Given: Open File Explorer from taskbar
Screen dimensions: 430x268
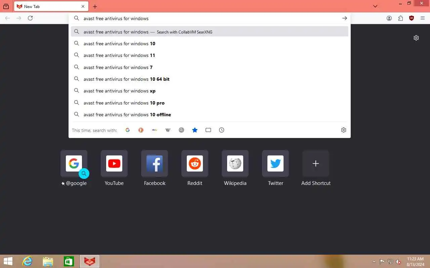Looking at the screenshot, I should [x=48, y=261].
